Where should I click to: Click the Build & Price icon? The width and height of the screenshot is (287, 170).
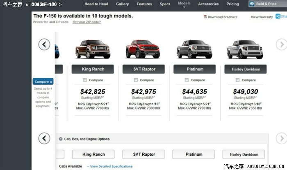coord(252,4)
